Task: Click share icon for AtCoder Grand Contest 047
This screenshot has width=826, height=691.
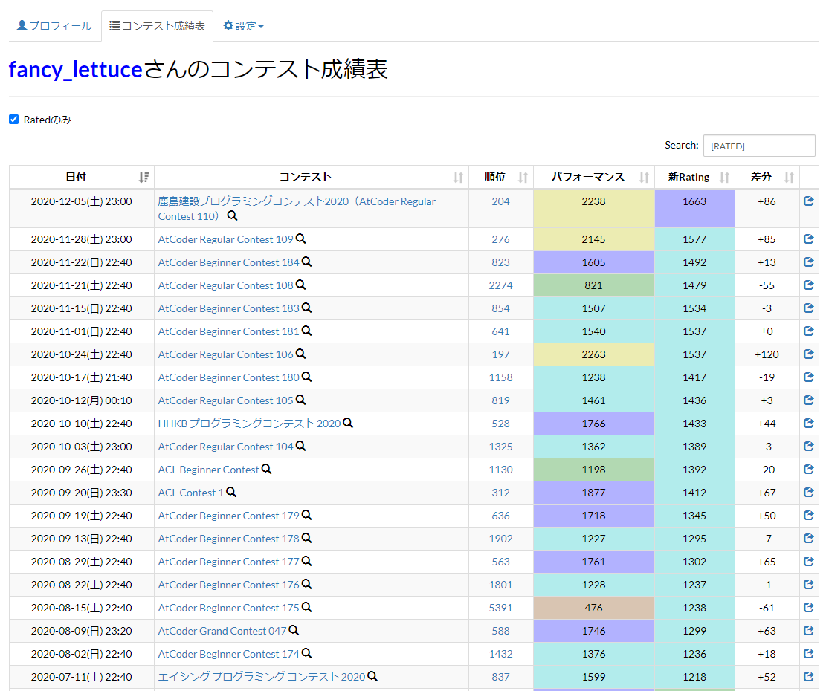Action: click(x=809, y=631)
